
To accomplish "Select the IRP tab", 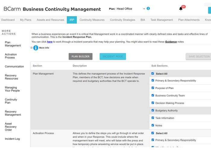I will click(x=72, y=20).
